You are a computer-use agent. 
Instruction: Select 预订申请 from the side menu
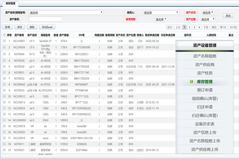(205, 90)
